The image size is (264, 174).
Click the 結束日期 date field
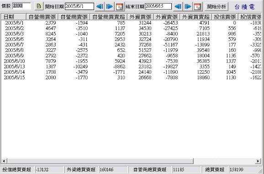158,6
